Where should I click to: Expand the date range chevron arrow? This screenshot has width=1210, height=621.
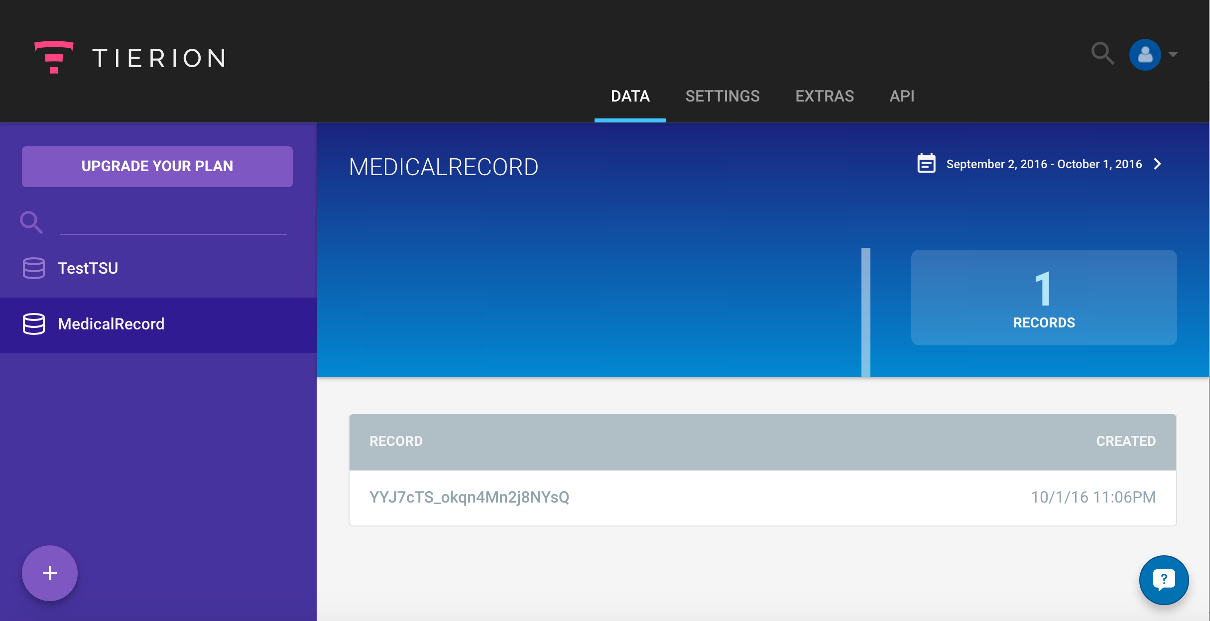point(1158,164)
